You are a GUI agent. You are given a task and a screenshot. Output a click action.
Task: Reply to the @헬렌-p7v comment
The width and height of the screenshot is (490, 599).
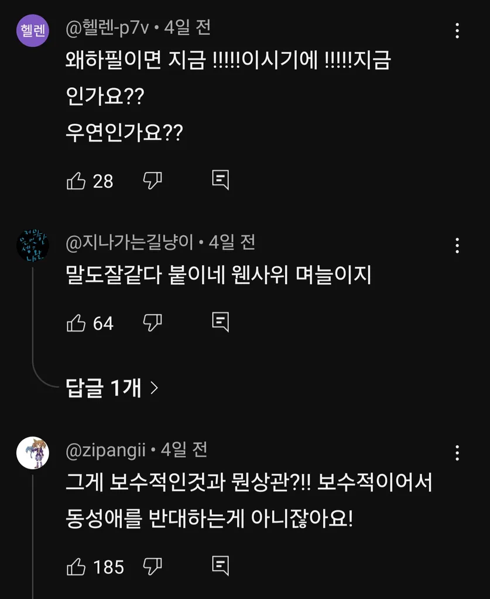click(221, 180)
